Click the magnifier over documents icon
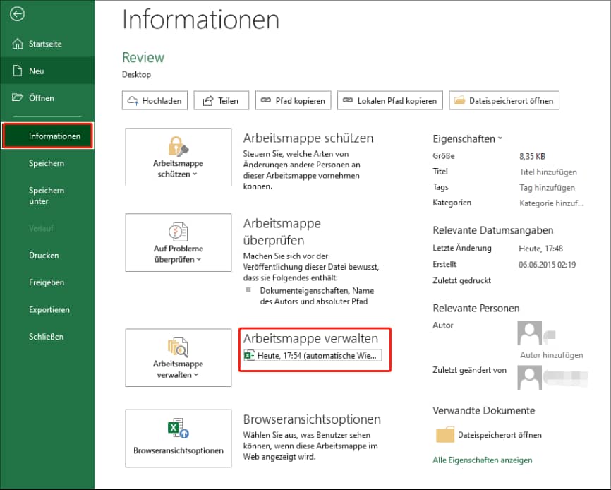Image resolution: width=611 pixels, height=490 pixels. coord(178,347)
